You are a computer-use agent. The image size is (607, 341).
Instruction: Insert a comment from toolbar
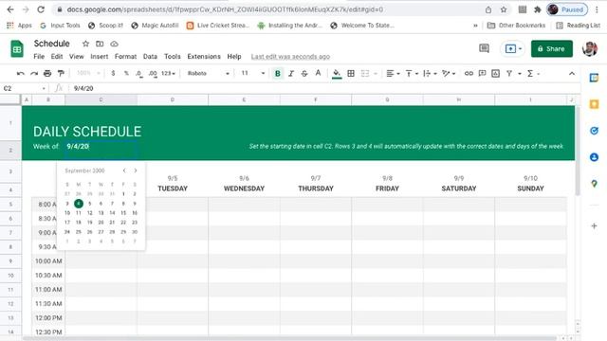pos(482,73)
